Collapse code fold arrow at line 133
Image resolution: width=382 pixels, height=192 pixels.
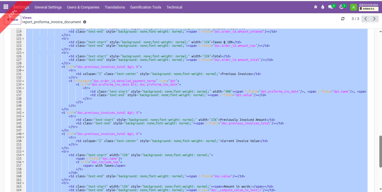23,81
